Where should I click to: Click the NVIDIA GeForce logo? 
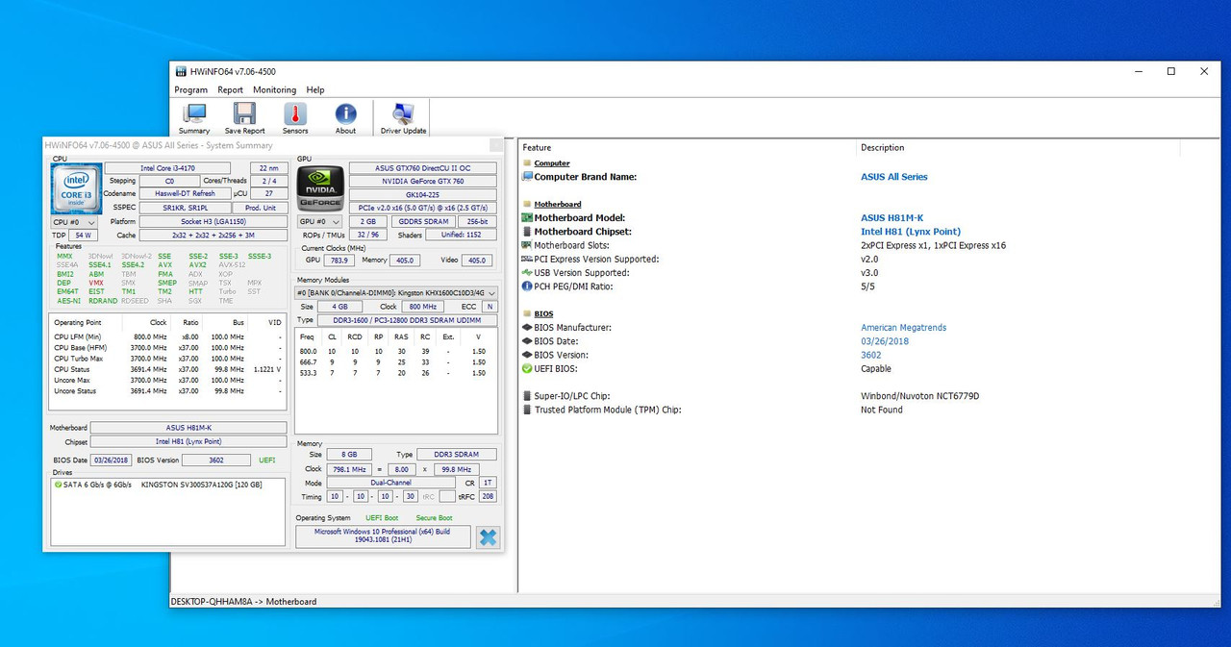[x=318, y=187]
